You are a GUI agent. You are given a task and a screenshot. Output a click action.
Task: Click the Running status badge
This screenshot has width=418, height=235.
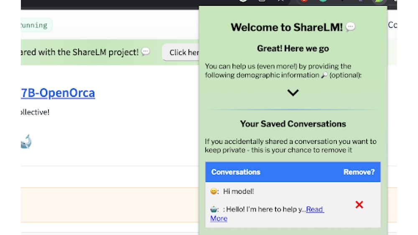pos(36,25)
